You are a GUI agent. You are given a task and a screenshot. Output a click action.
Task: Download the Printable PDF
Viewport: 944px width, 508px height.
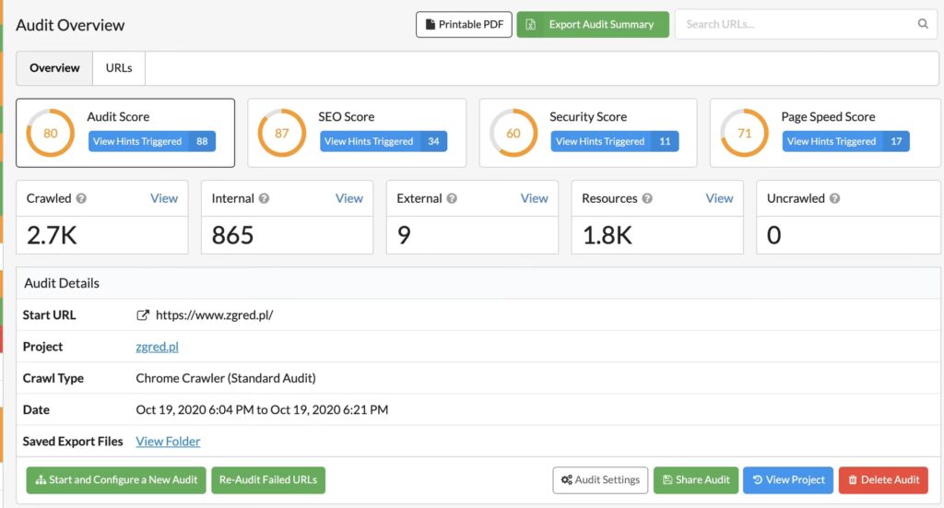pyautogui.click(x=464, y=25)
